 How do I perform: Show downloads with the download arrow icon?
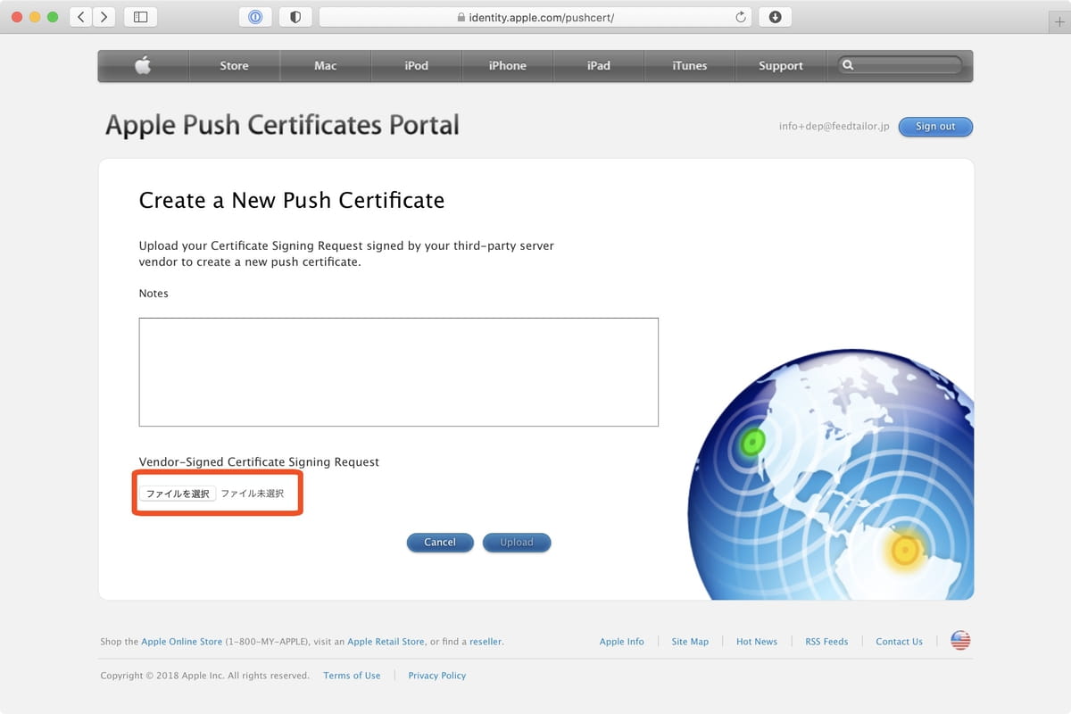pyautogui.click(x=775, y=17)
